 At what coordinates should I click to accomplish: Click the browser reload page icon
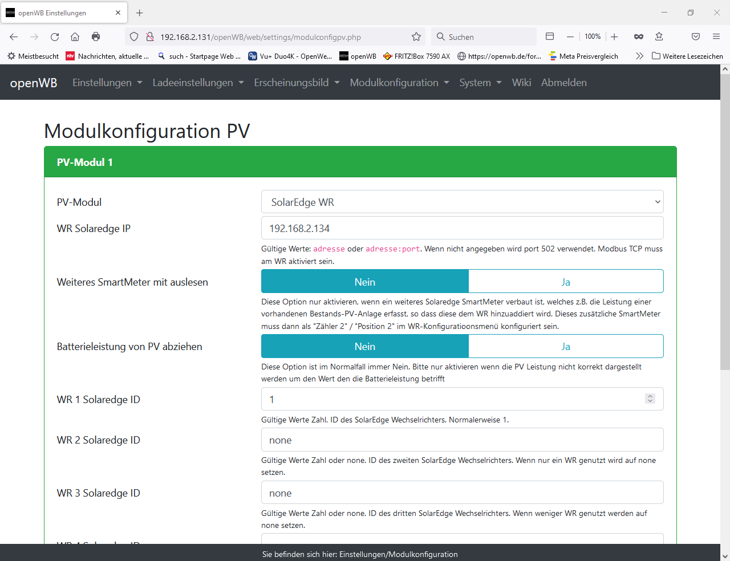tap(55, 37)
